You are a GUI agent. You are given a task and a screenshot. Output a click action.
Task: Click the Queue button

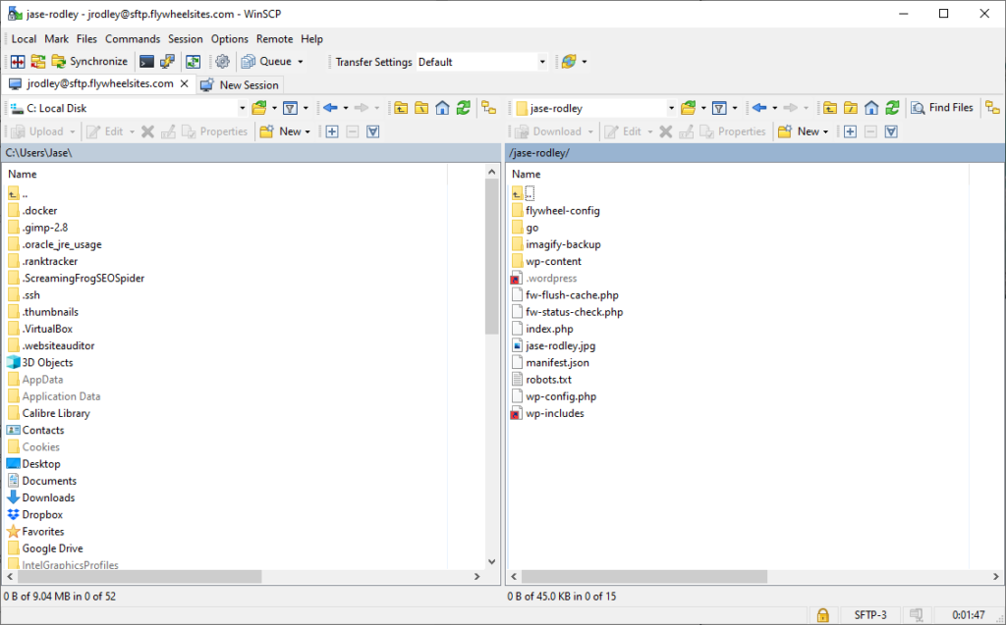pos(267,62)
